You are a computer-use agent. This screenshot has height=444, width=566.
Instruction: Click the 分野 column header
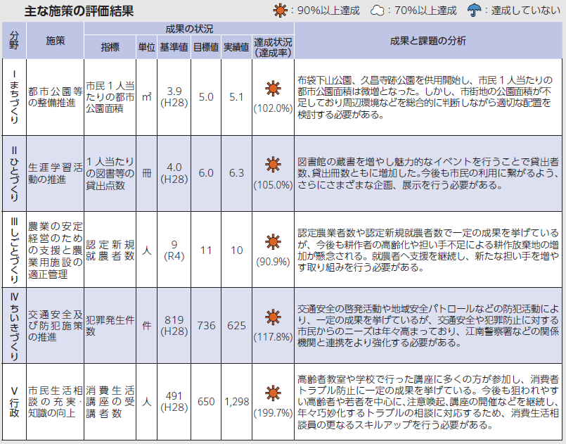click(x=14, y=41)
